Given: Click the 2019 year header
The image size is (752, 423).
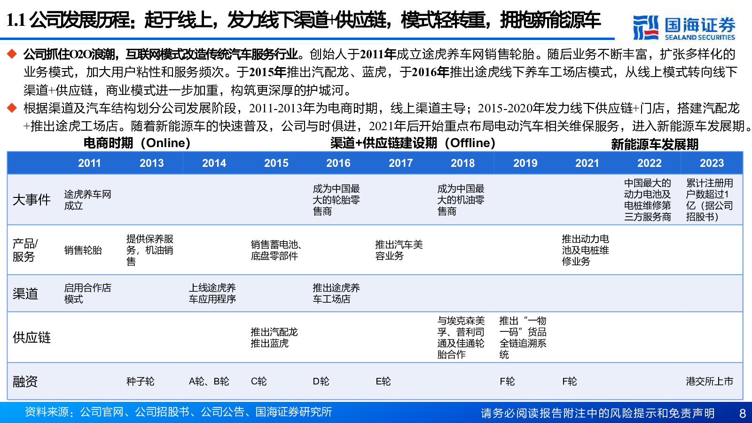Looking at the screenshot, I should pyautogui.click(x=525, y=163).
